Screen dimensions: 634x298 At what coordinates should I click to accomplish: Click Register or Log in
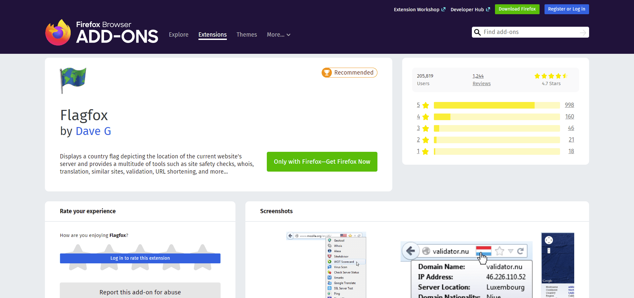tap(567, 9)
